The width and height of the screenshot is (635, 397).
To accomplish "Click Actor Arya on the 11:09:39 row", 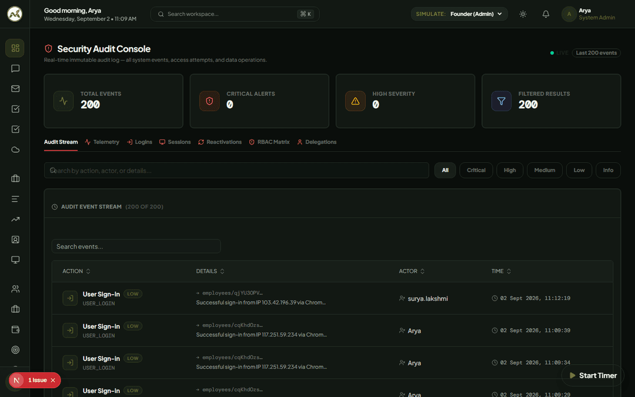I will click(x=415, y=331).
